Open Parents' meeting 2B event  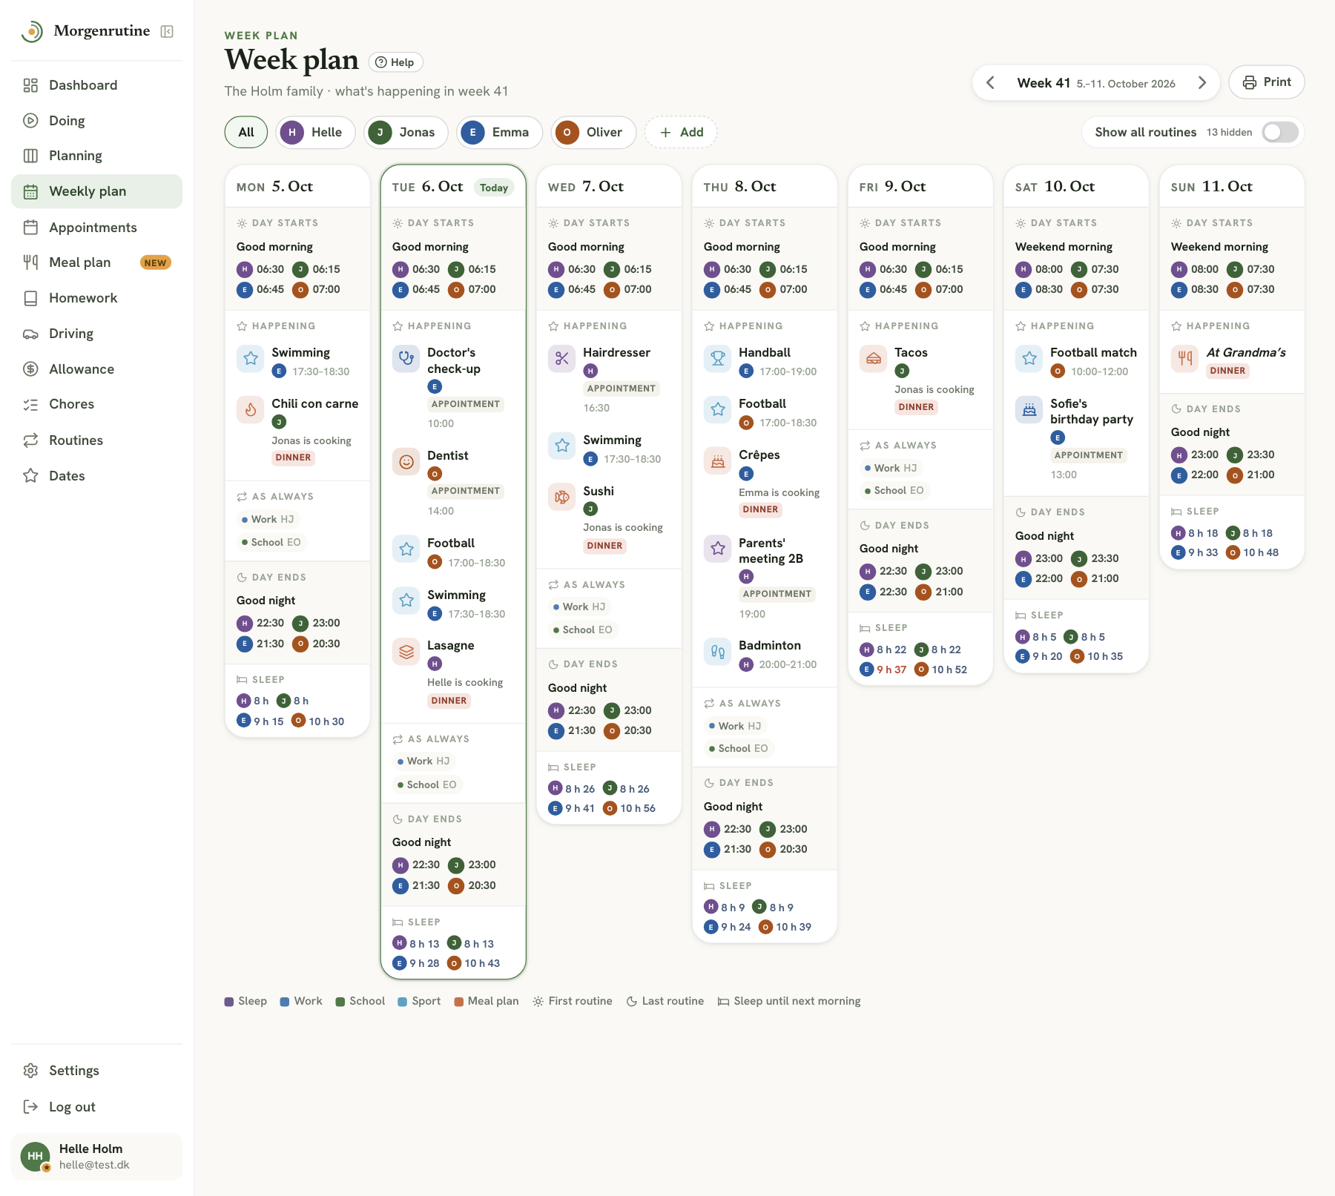764,578
